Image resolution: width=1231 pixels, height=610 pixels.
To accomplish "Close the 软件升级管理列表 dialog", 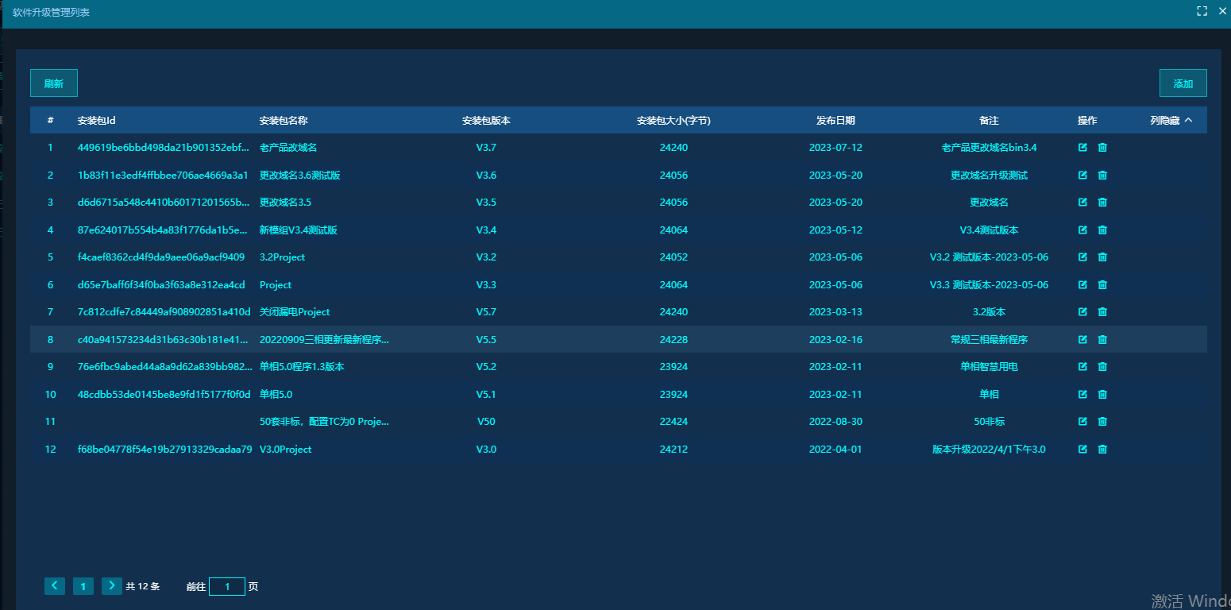I will point(1223,11).
